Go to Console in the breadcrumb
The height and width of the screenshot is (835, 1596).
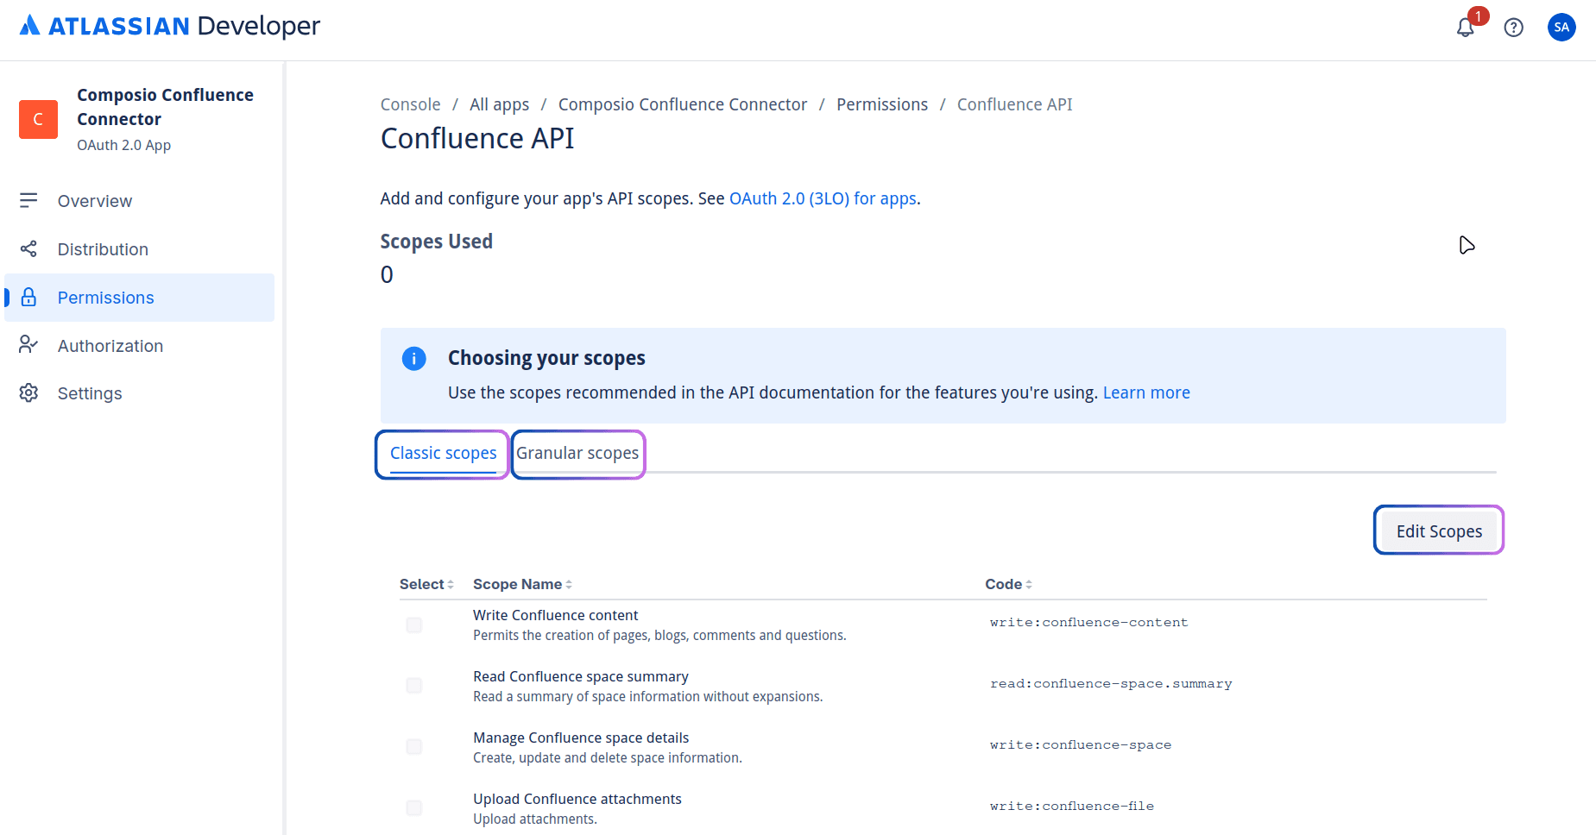410,104
